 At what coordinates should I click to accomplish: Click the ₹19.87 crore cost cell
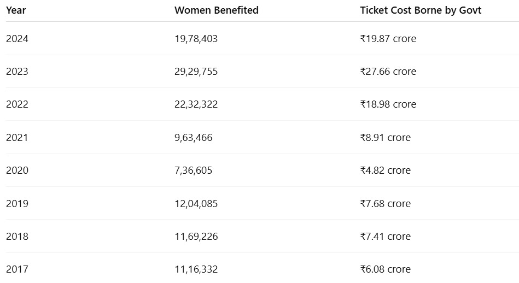[388, 39]
